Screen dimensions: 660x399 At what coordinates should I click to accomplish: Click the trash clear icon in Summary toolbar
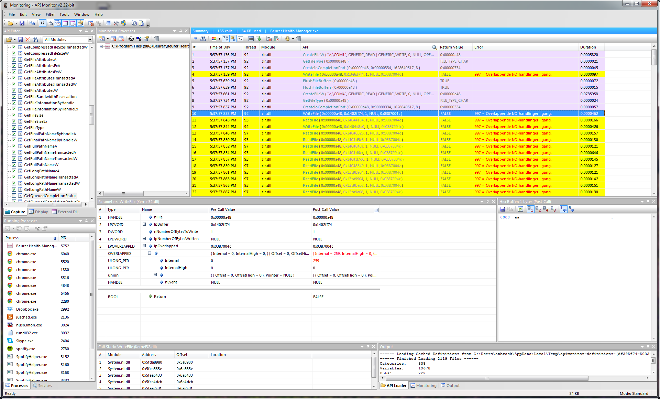[x=299, y=39]
